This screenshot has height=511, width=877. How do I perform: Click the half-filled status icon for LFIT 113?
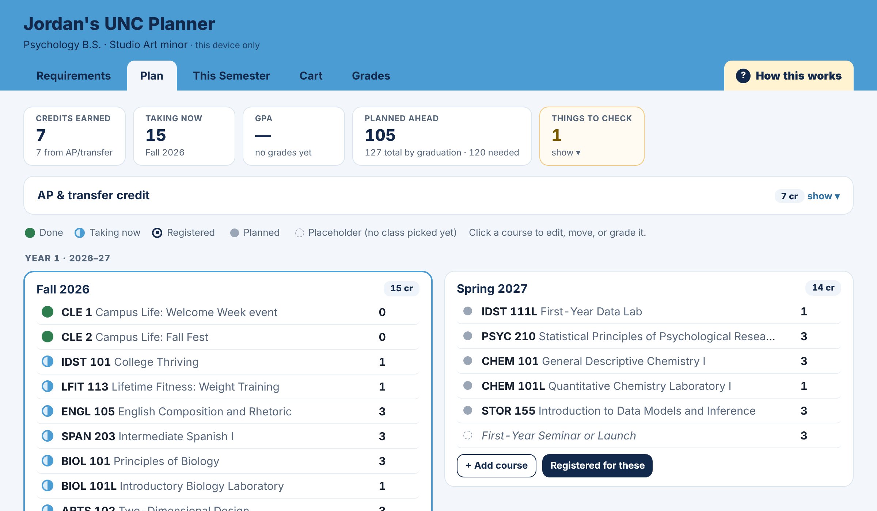(48, 386)
